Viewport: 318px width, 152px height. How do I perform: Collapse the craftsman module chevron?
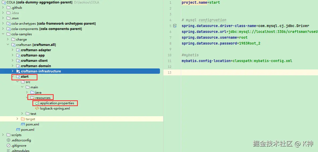[x=7, y=45]
